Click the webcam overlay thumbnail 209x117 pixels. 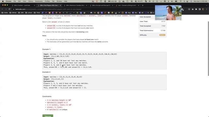168,13
